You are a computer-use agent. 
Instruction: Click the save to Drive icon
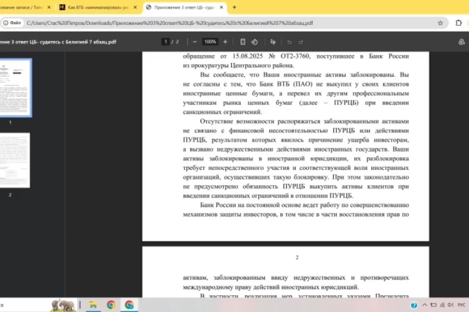click(x=461, y=42)
